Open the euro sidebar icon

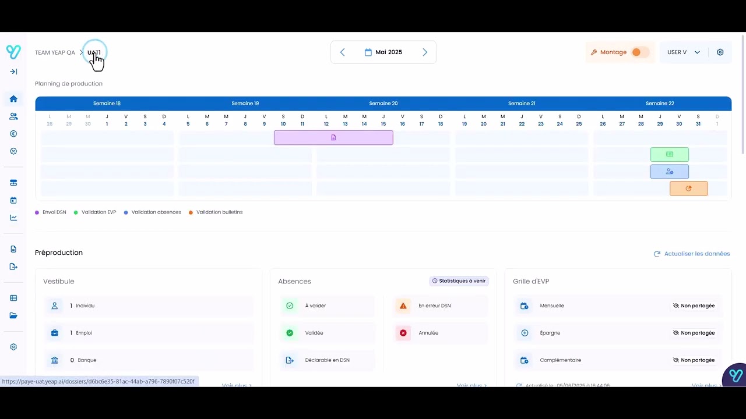13,134
